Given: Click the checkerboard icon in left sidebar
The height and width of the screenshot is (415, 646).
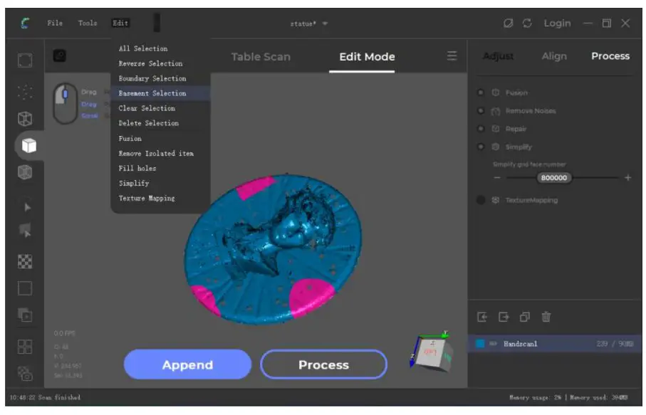Looking at the screenshot, I should [x=25, y=261].
